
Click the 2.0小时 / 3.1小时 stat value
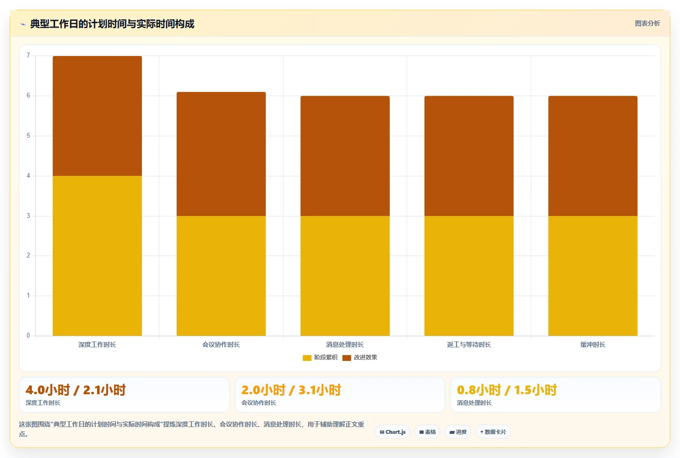(291, 390)
